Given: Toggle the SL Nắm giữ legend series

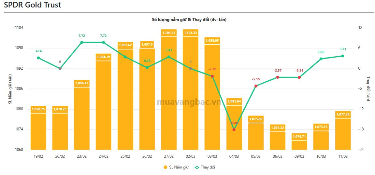Looking at the screenshot, I should 178,167.
